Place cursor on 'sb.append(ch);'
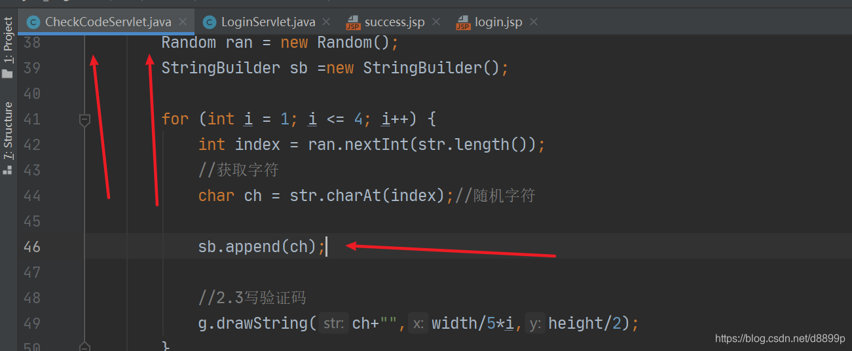The height and width of the screenshot is (351, 852). (x=262, y=247)
